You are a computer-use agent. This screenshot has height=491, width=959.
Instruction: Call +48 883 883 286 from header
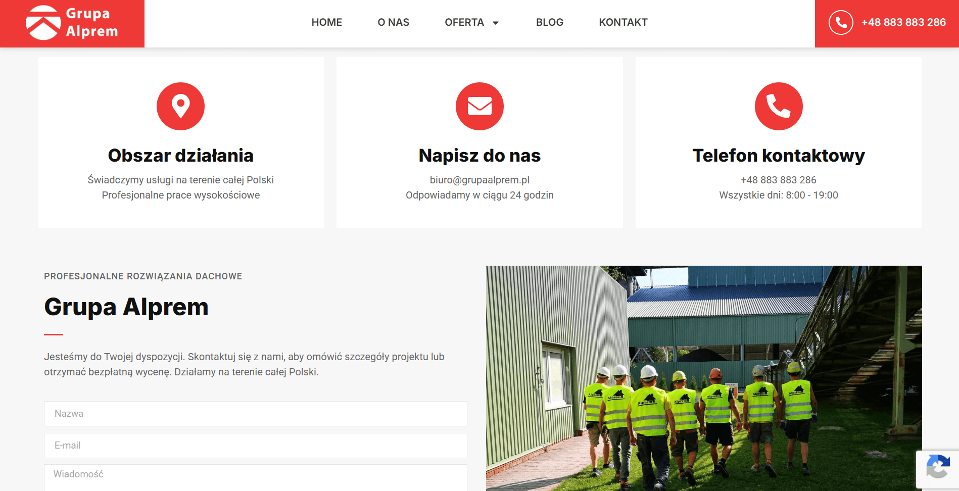903,22
